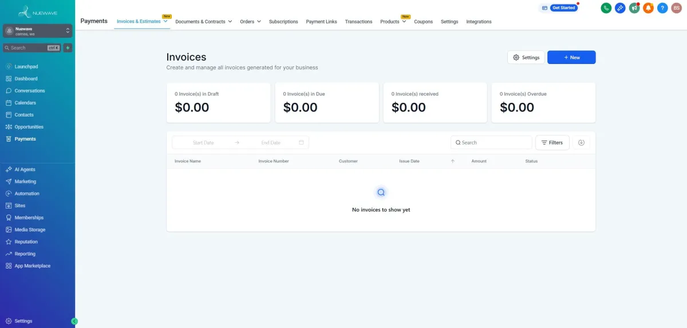
Task: Click the green phone dialer icon
Action: click(x=606, y=8)
